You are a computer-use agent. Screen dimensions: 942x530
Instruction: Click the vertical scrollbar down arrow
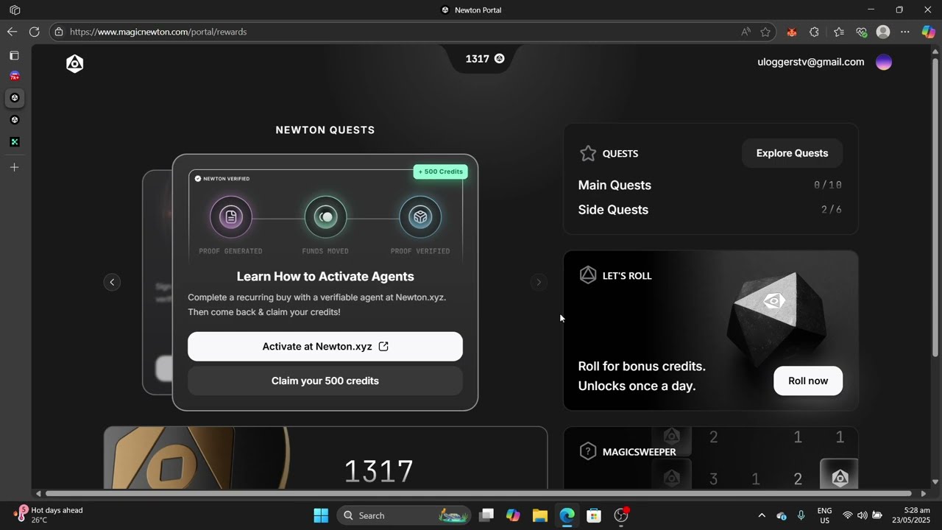(x=935, y=482)
